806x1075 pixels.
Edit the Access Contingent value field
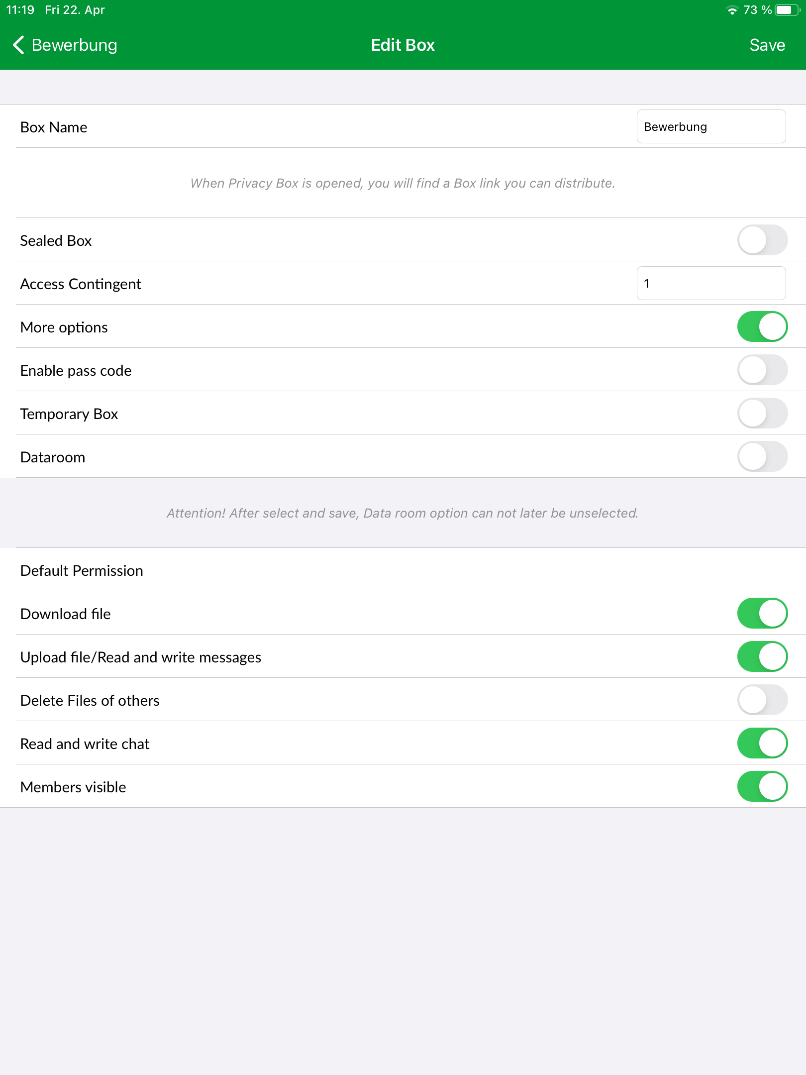point(711,283)
